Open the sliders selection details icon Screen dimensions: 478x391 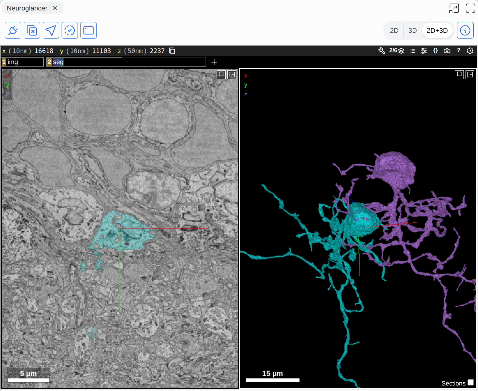[424, 51]
